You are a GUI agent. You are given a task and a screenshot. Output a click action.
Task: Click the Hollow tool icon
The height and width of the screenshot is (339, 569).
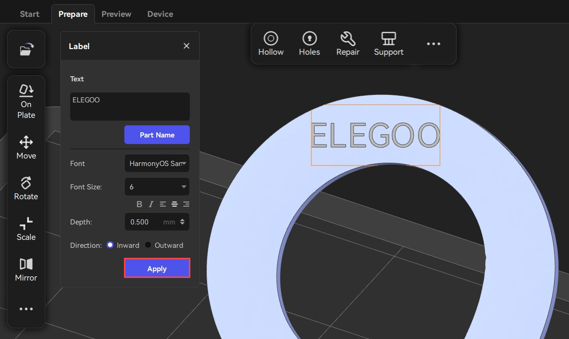click(x=271, y=44)
